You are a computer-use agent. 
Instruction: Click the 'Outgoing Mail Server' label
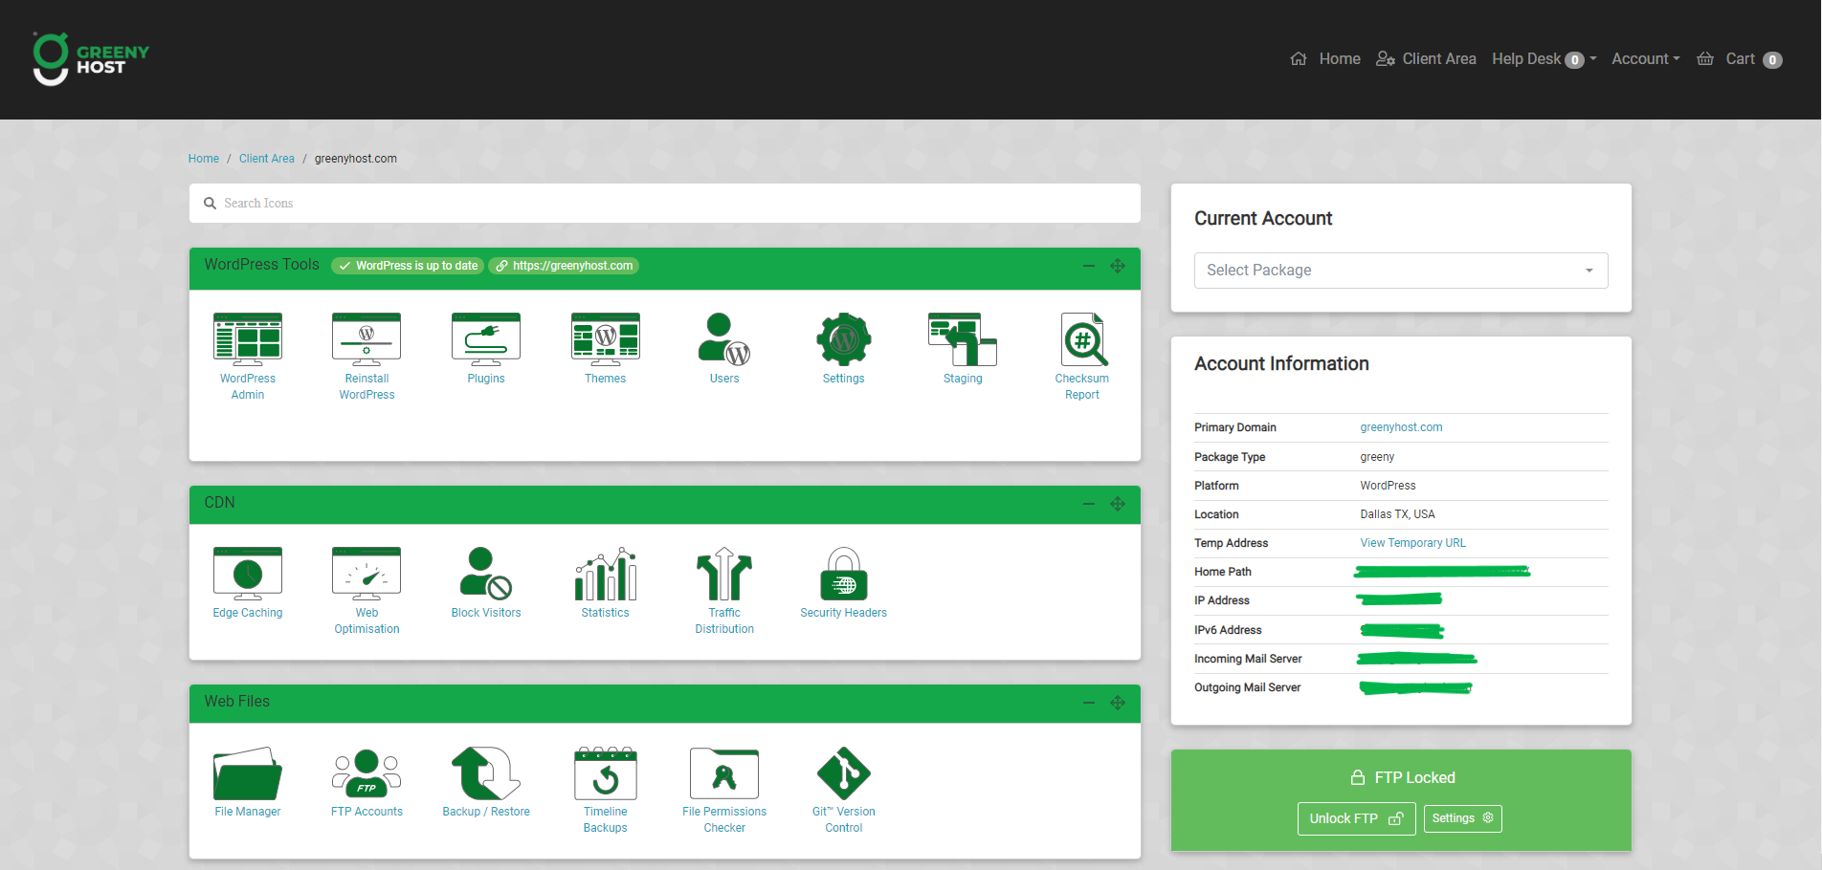pos(1247,687)
